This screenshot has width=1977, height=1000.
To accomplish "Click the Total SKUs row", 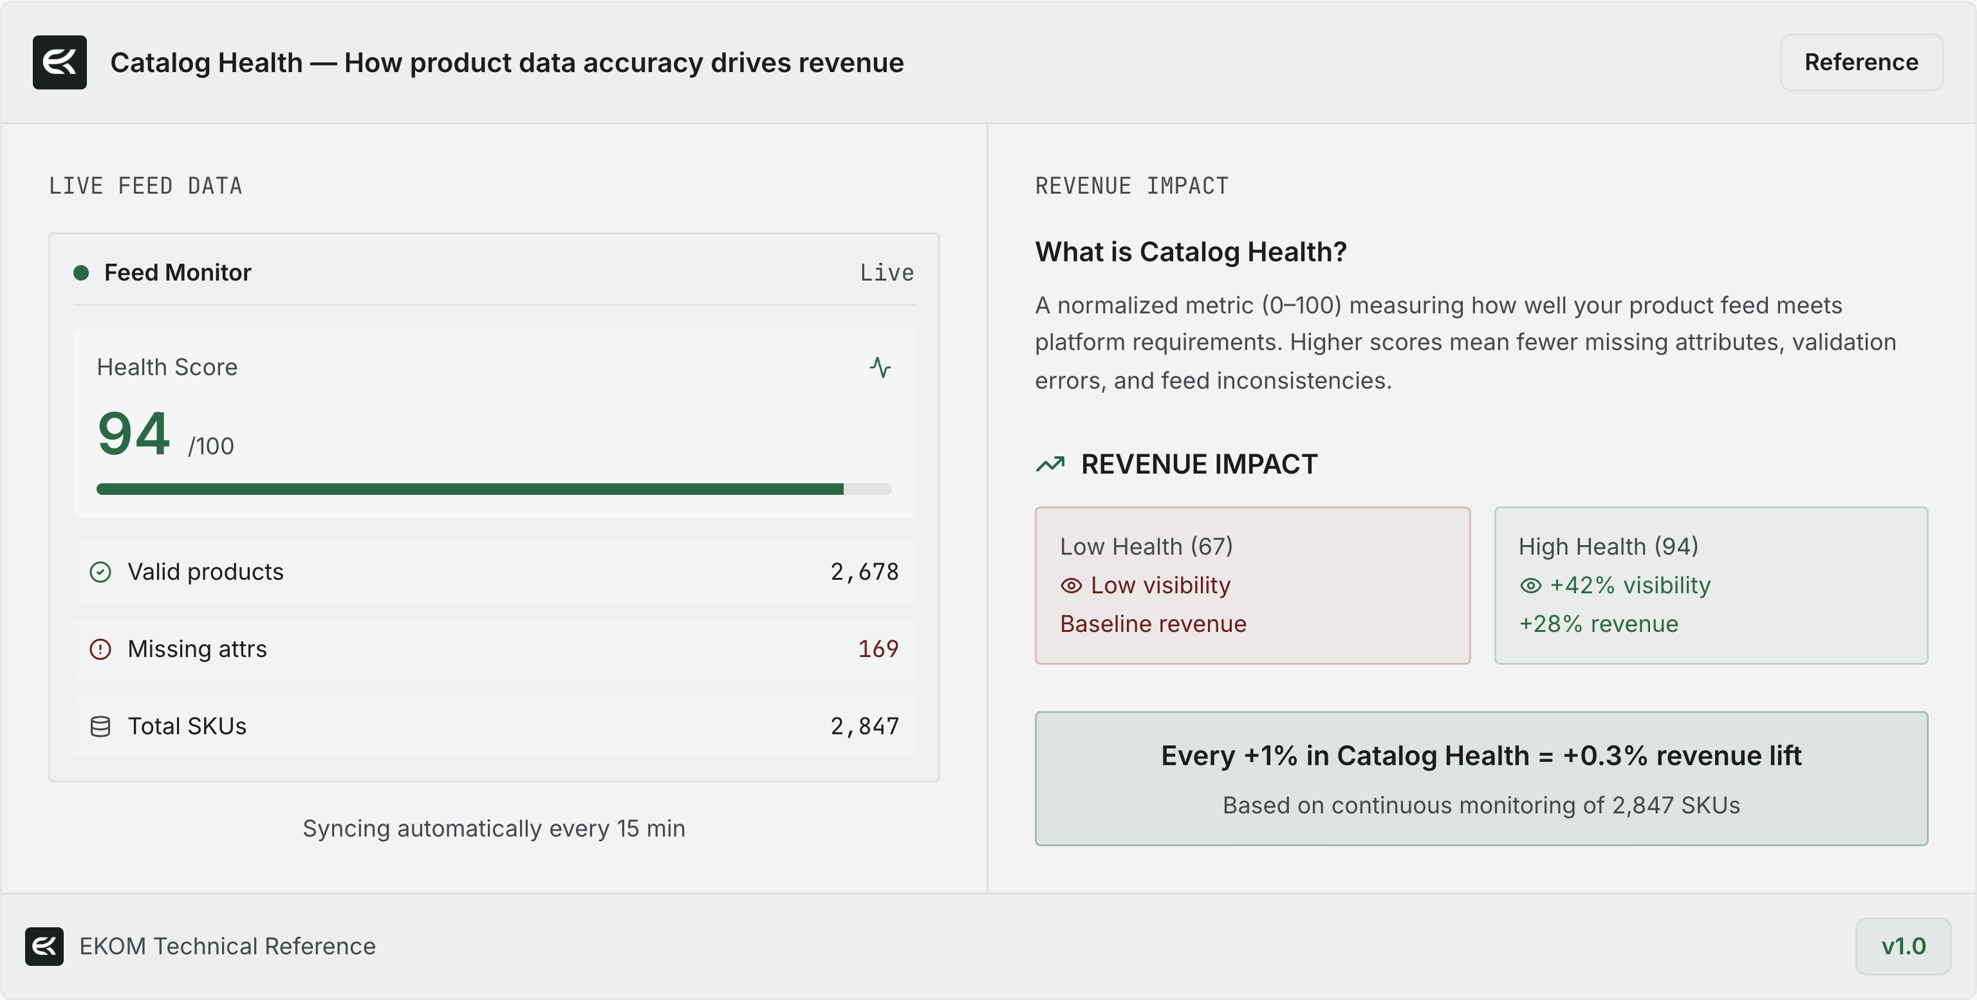I will [494, 726].
